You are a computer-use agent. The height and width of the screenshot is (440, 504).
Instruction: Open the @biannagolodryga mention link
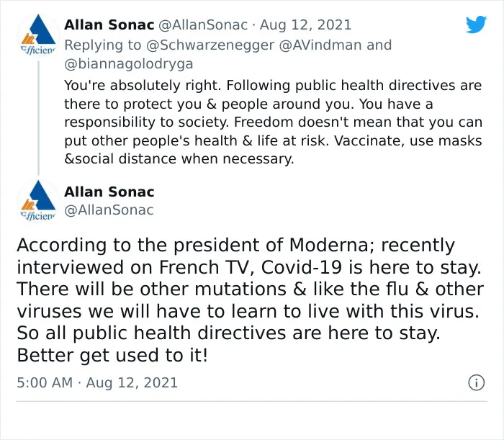pos(129,63)
